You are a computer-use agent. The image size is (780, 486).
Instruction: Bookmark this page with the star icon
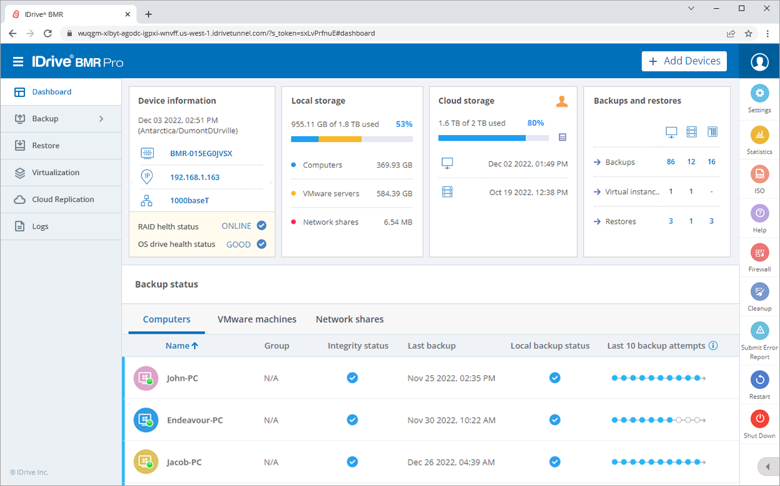[x=748, y=33]
